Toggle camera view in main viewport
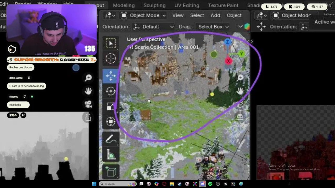 pos(240,104)
